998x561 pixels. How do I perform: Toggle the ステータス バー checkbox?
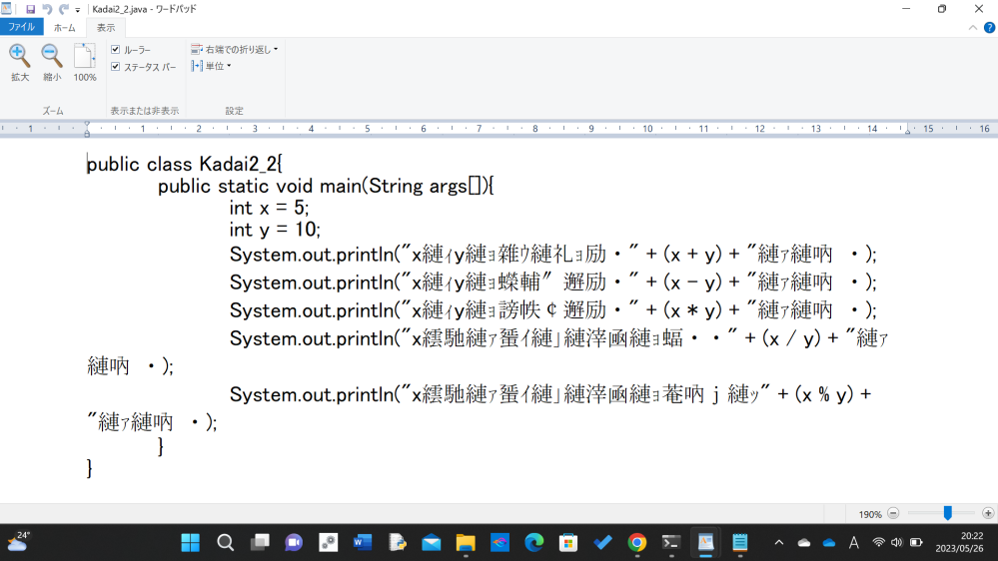pos(115,66)
